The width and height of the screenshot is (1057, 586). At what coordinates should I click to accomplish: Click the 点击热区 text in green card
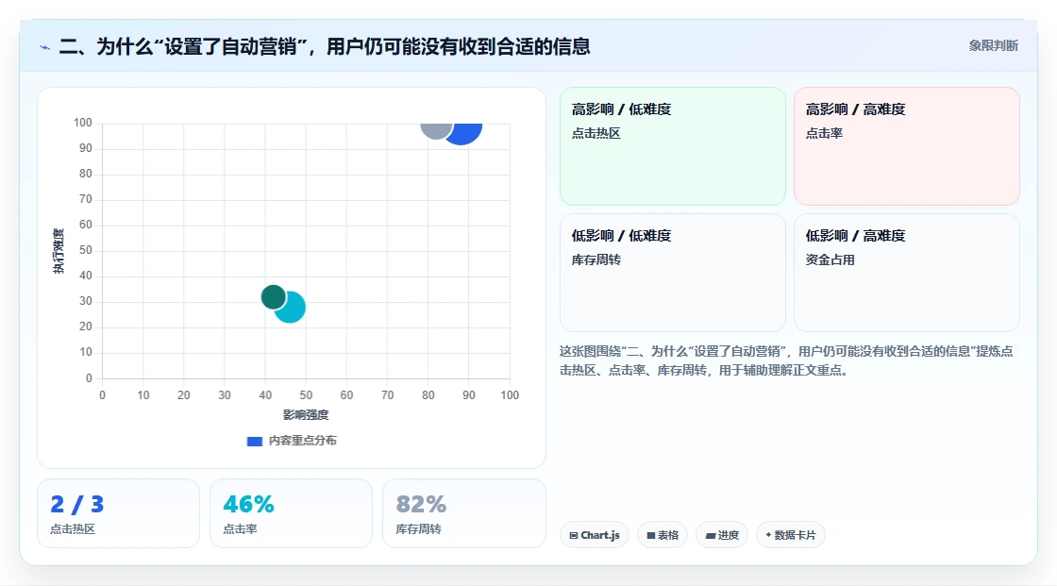click(x=596, y=133)
